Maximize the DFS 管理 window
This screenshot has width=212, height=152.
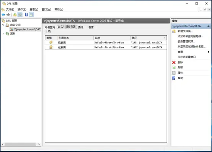(x=197, y=4)
